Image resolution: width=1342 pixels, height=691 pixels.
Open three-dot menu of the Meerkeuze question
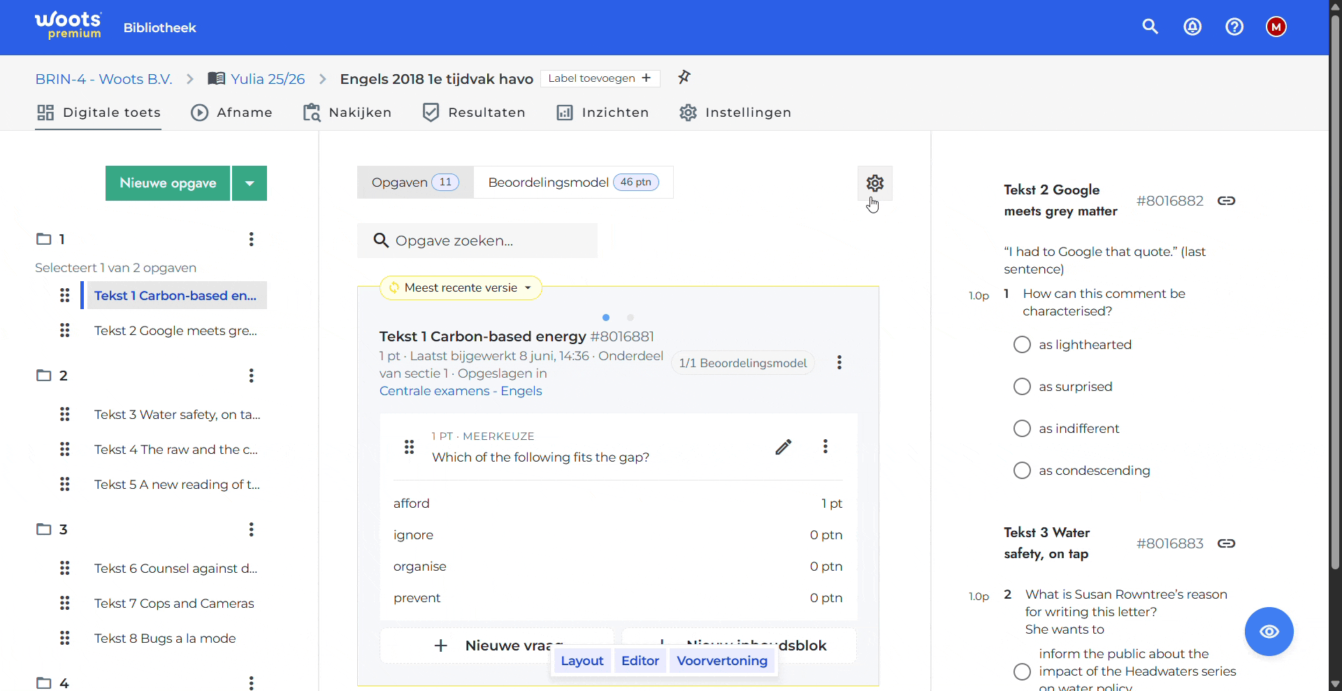(x=825, y=447)
